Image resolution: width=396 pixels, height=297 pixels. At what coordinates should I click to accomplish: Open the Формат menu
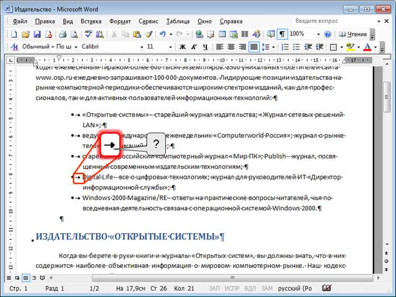click(120, 21)
